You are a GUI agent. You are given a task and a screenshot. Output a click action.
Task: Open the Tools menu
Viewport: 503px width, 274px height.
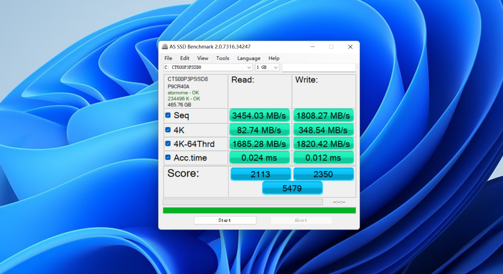click(x=223, y=58)
